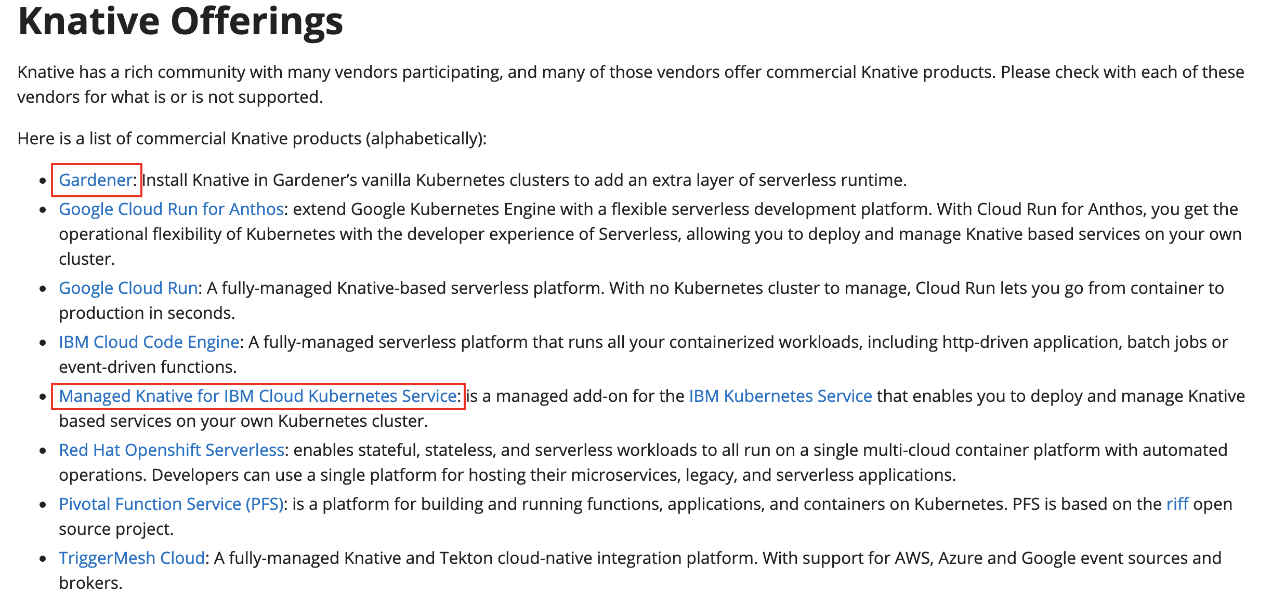Click the Anthos description mentioning Google Kubernetes Engine
The image size is (1285, 594).
tap(650, 234)
